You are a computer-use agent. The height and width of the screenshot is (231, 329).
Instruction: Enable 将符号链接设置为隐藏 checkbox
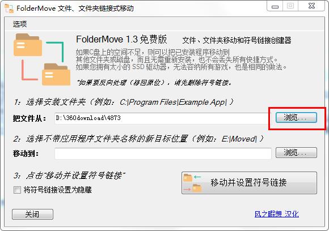point(17,190)
